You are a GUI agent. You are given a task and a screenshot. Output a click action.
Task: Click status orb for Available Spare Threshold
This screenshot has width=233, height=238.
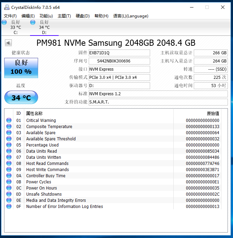9,139
